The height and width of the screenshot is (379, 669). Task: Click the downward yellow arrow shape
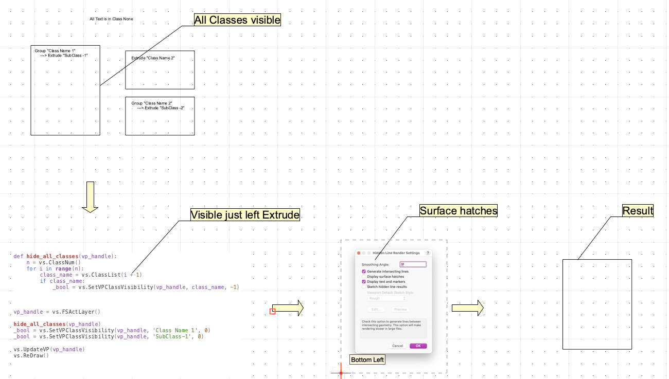90,197
